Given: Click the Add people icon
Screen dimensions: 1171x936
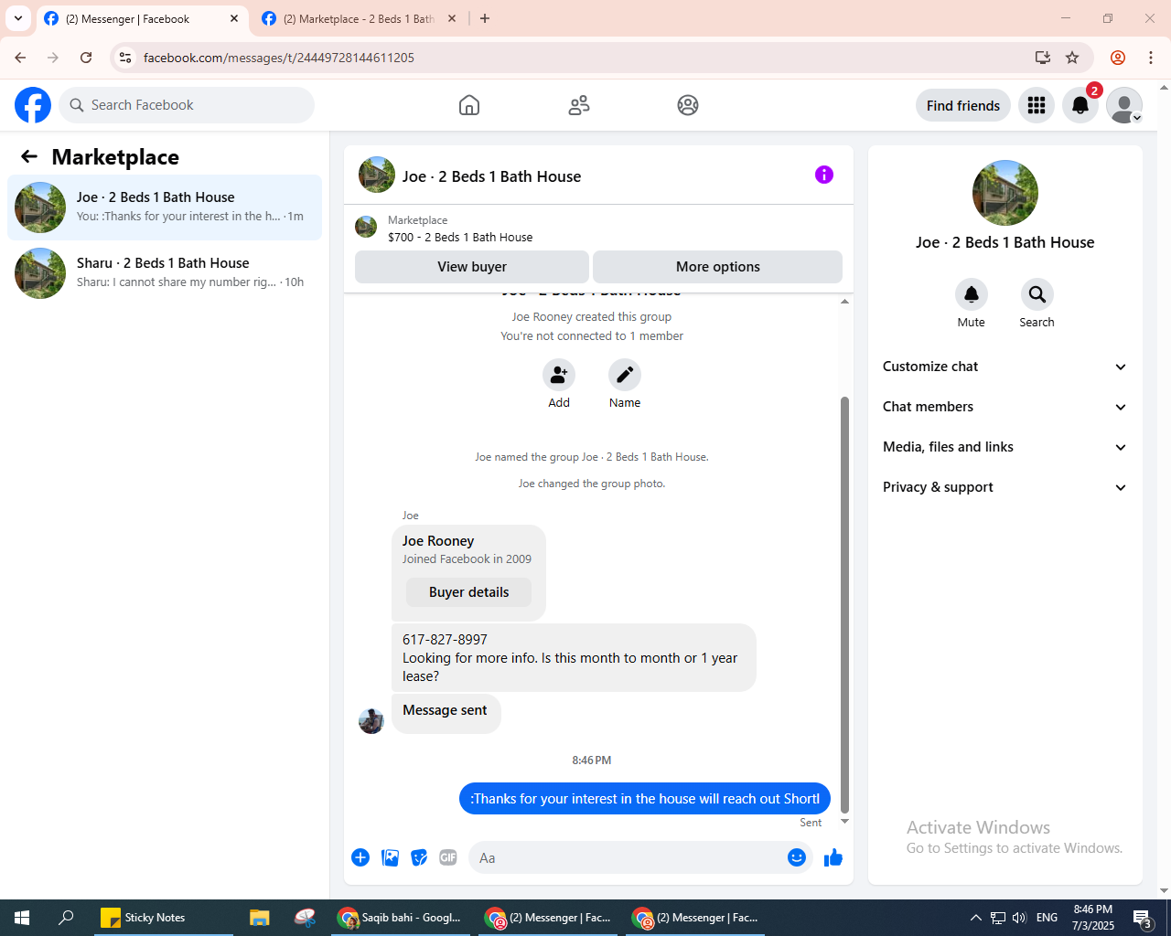Looking at the screenshot, I should pyautogui.click(x=559, y=375).
